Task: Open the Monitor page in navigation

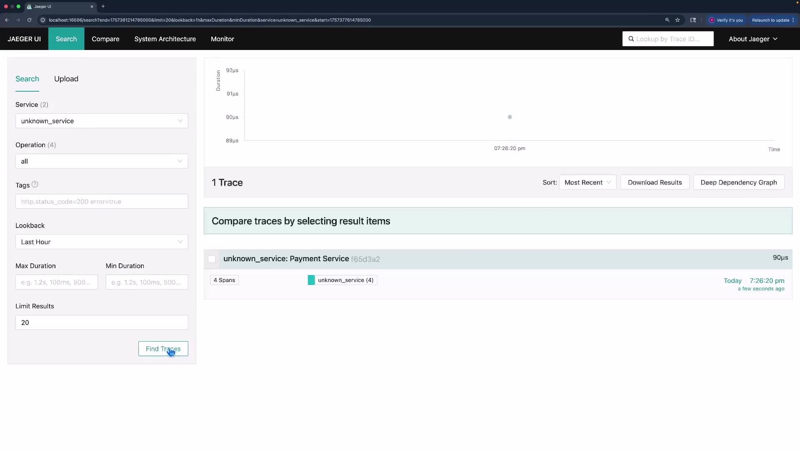Action: tap(222, 39)
